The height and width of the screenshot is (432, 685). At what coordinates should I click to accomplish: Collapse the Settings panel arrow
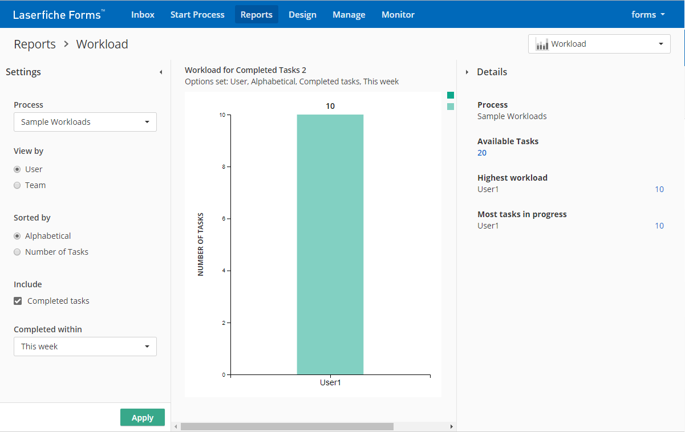pos(161,72)
